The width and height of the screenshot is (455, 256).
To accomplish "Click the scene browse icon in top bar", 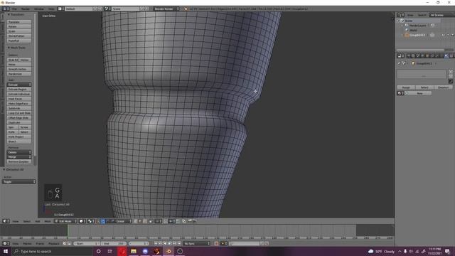I will click(x=107, y=9).
